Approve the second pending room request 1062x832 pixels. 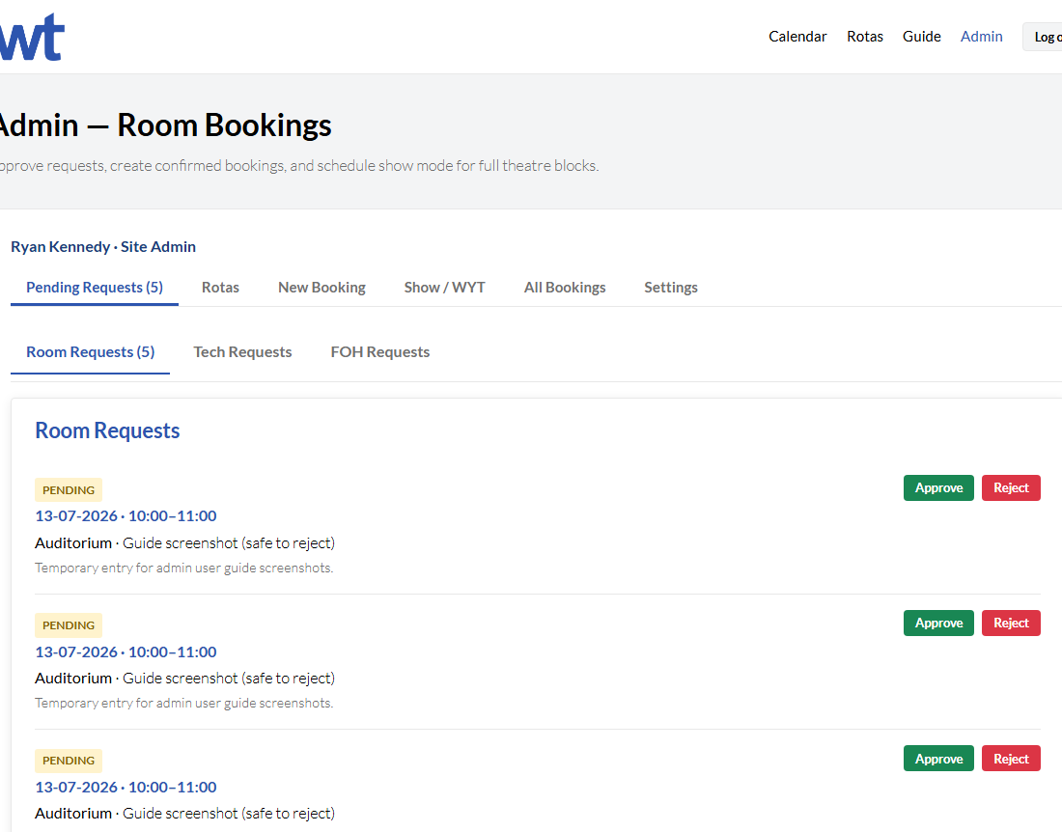[x=938, y=623]
